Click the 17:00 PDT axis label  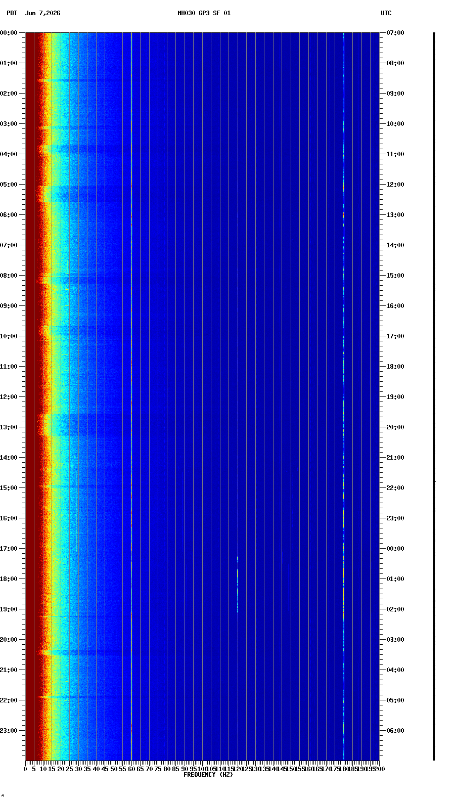[x=9, y=549]
